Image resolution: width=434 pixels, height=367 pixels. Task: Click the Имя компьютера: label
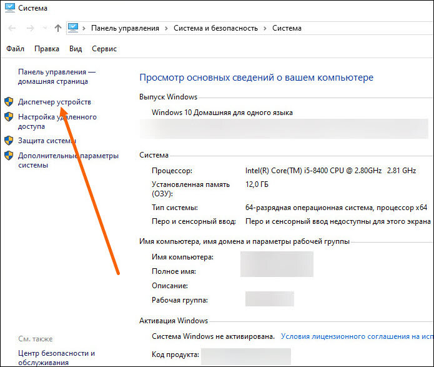coord(183,257)
